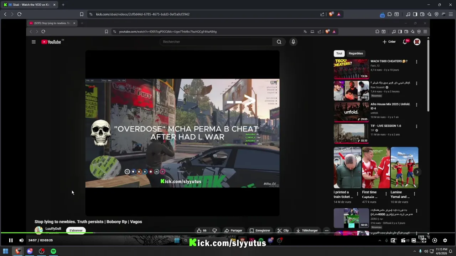
Task: Seek on the Kick VOD progress bar
Action: click(x=228, y=233)
